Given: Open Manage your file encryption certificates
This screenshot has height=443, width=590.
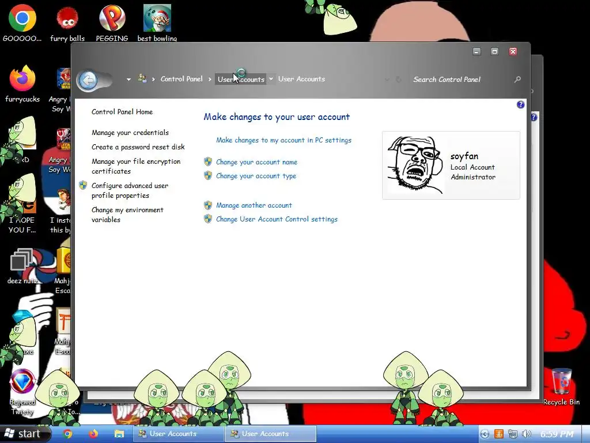Looking at the screenshot, I should pyautogui.click(x=136, y=166).
